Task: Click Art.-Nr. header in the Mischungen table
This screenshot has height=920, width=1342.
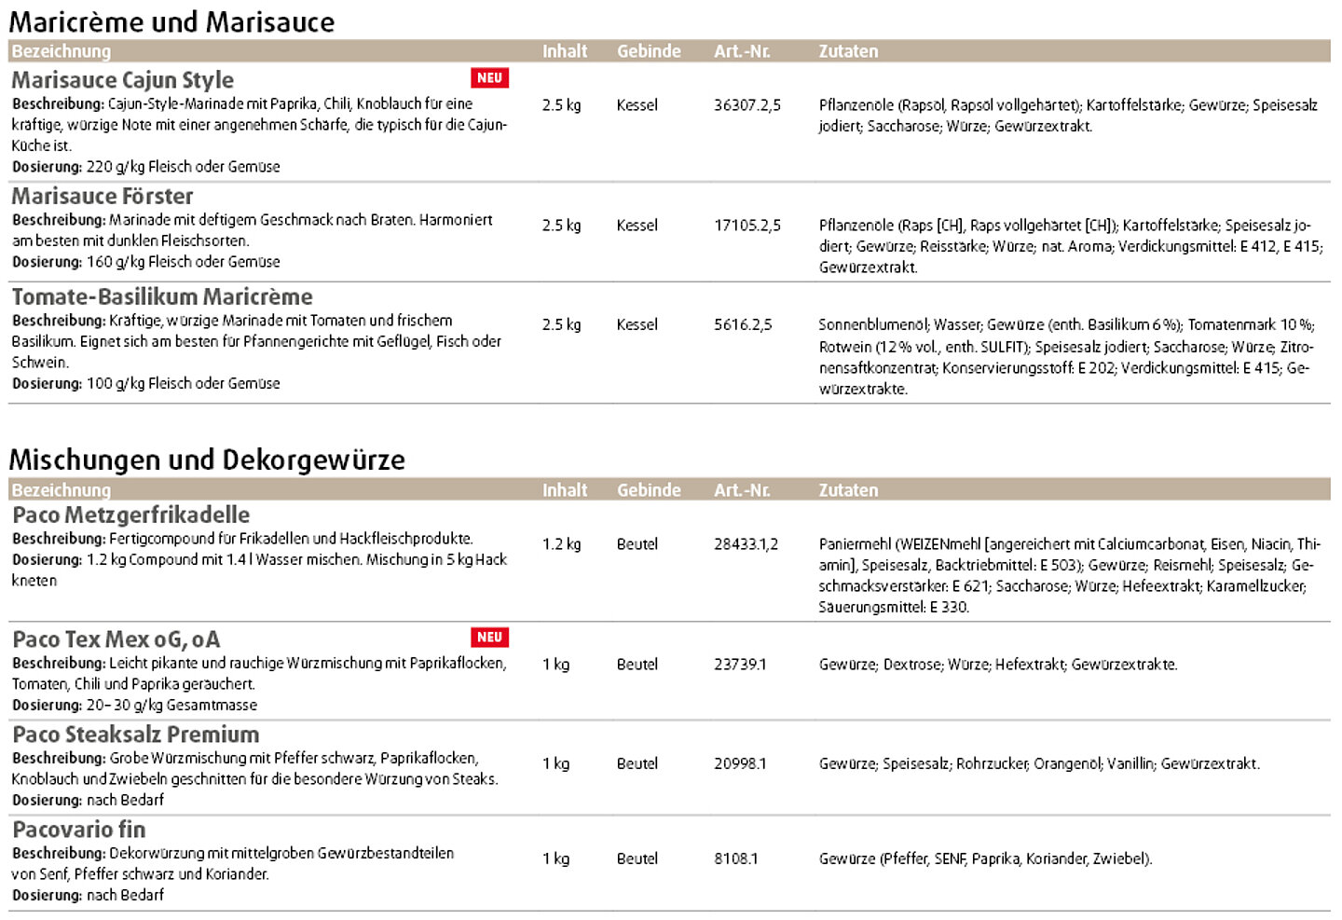Action: click(x=742, y=490)
